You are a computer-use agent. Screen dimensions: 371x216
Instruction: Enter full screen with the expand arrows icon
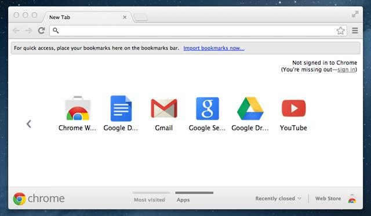355,14
